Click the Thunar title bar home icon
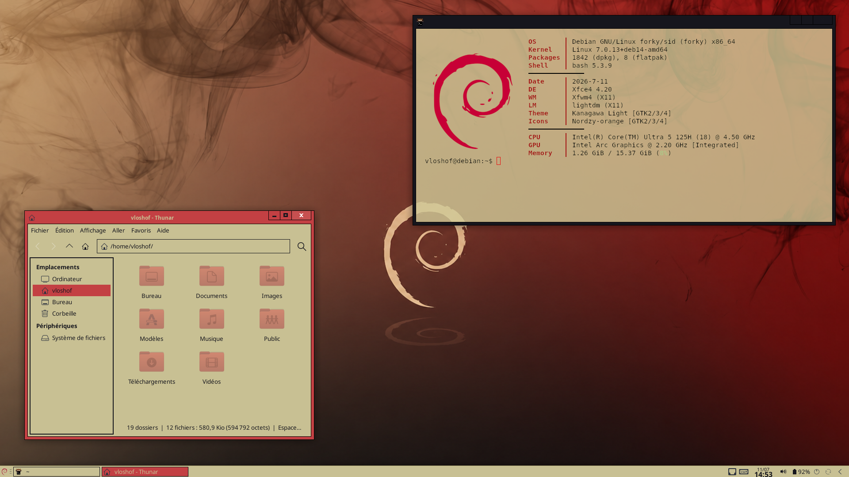 [x=32, y=218]
